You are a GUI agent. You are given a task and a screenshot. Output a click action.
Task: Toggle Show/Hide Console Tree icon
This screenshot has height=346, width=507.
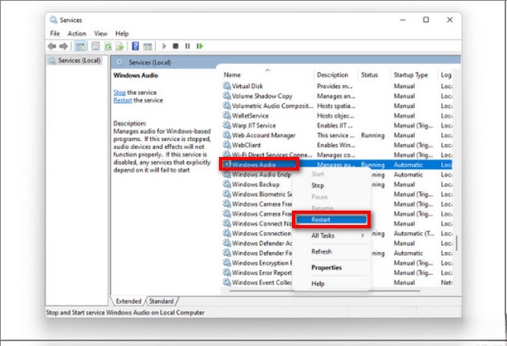tap(80, 46)
